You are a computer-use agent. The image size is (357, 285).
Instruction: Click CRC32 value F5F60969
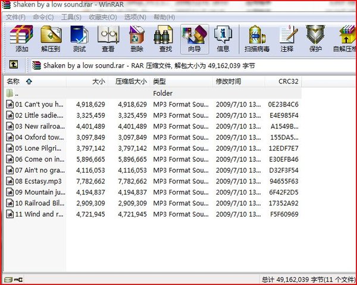[x=284, y=214]
